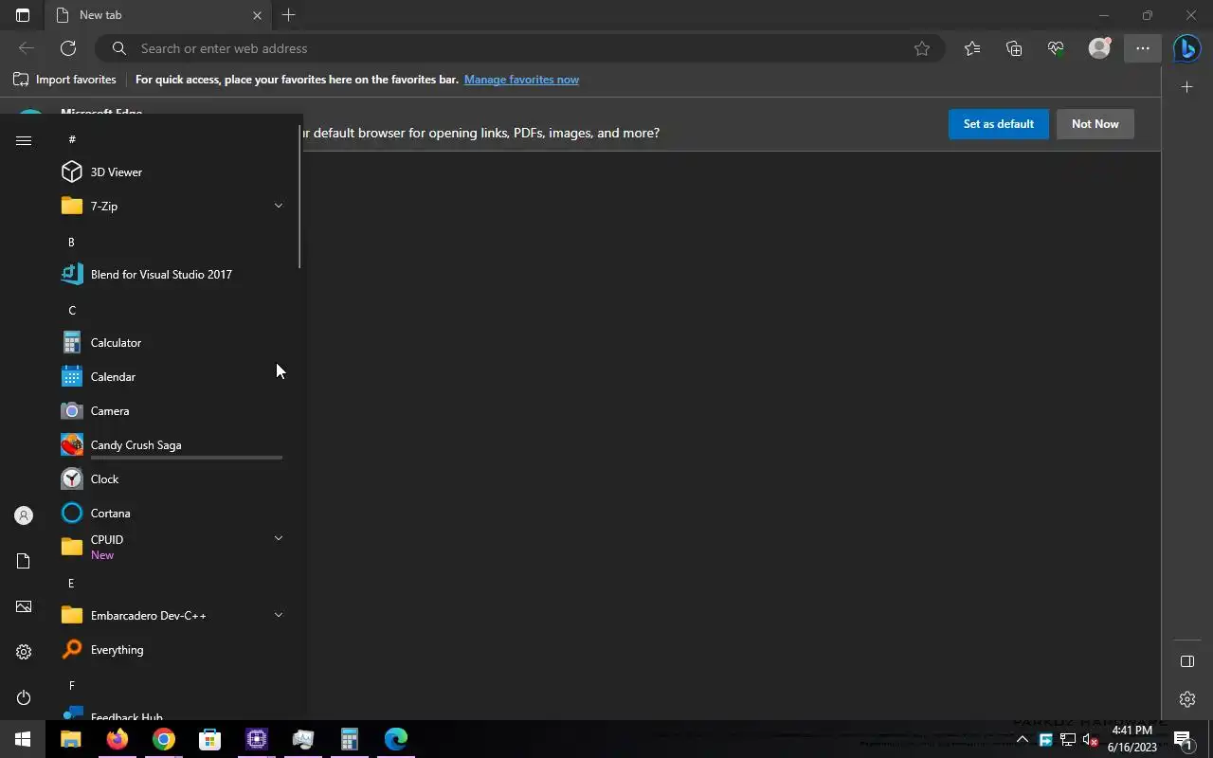Open File Explorer from taskbar
Viewport: 1213px width, 758px height.
click(x=71, y=739)
